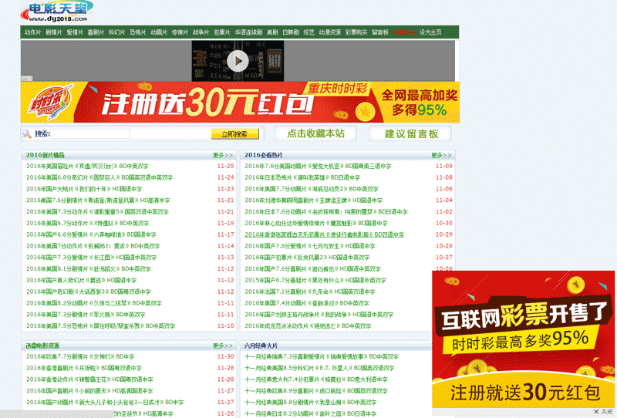Click the 互联网彩票开售了 popup ad
This screenshot has width=617, height=418.
point(524,339)
